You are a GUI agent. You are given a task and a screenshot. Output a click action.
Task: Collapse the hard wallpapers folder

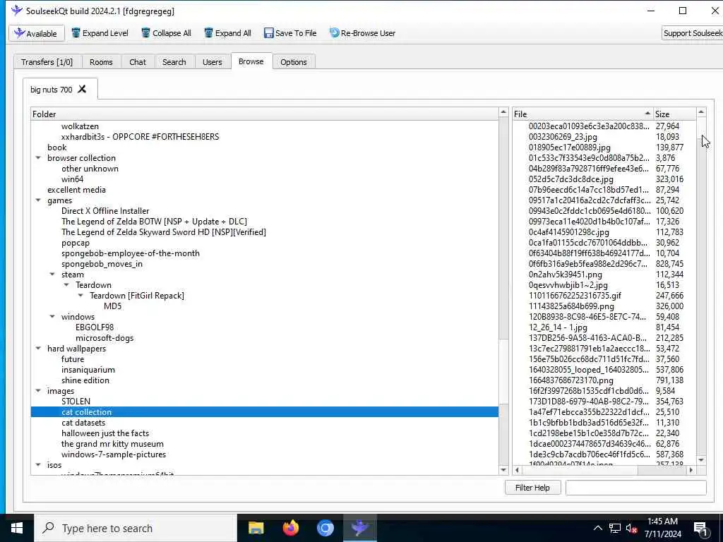(38, 349)
